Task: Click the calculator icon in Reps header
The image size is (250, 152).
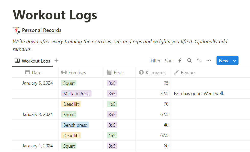Action: coord(109,73)
